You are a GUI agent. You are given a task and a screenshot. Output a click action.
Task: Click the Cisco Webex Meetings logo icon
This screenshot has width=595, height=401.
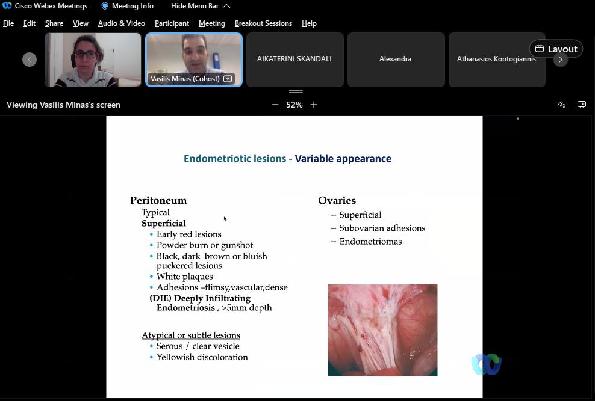click(7, 5)
